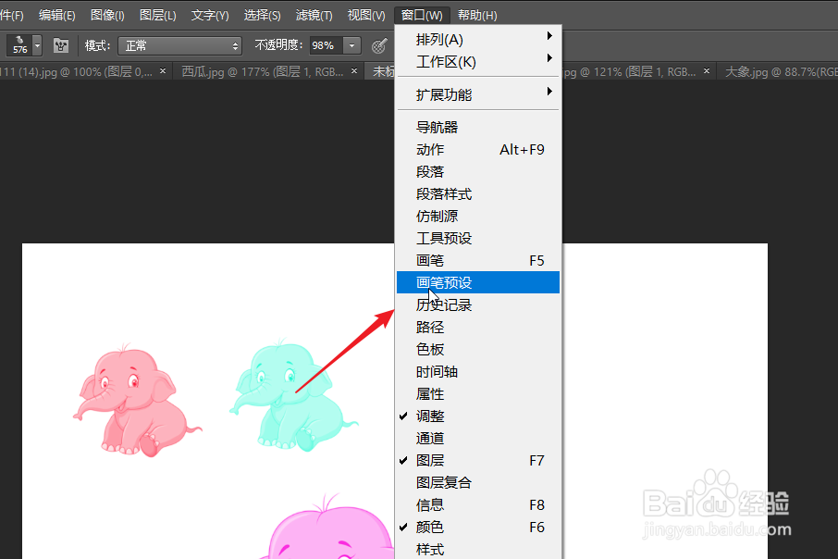Open the 路径 panel
This screenshot has width=838, height=559.
tap(478, 327)
